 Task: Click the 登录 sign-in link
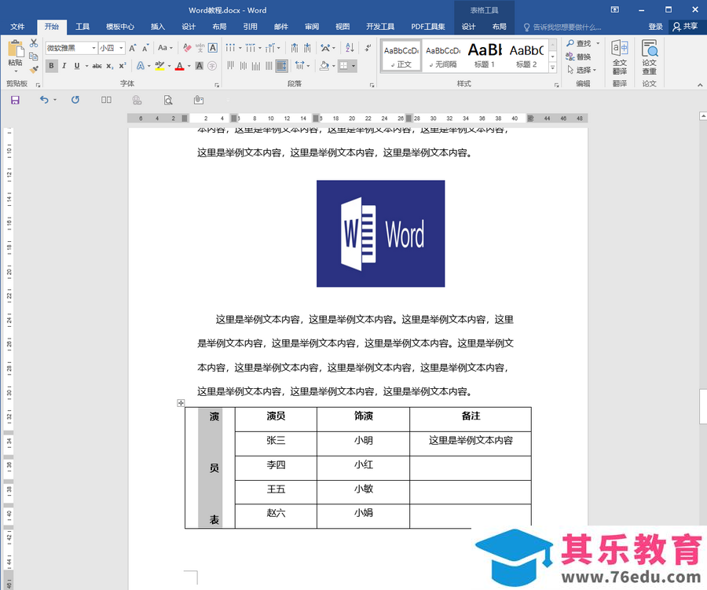(x=656, y=27)
